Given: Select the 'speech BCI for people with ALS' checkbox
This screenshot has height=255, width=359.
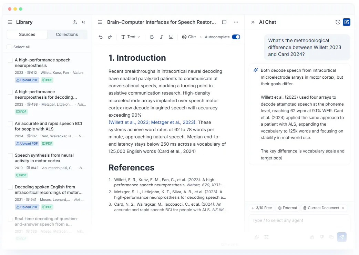Looking at the screenshot, I should point(10,124).
